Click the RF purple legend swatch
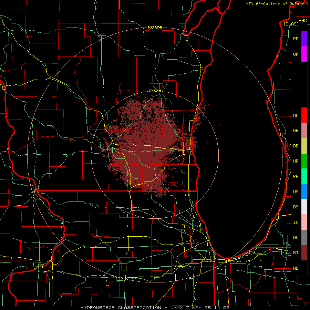This screenshot has width=310, height=310. click(304, 39)
